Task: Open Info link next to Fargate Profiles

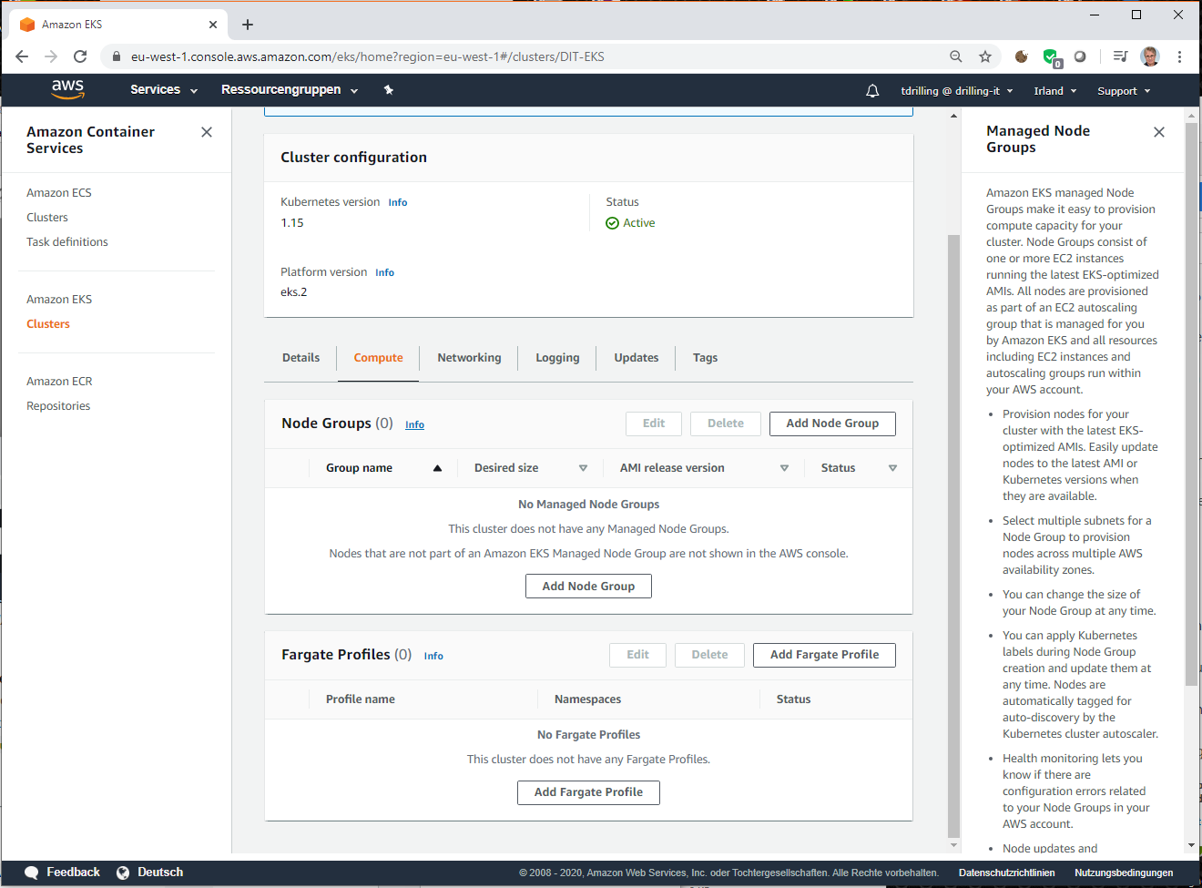Action: pyautogui.click(x=433, y=657)
